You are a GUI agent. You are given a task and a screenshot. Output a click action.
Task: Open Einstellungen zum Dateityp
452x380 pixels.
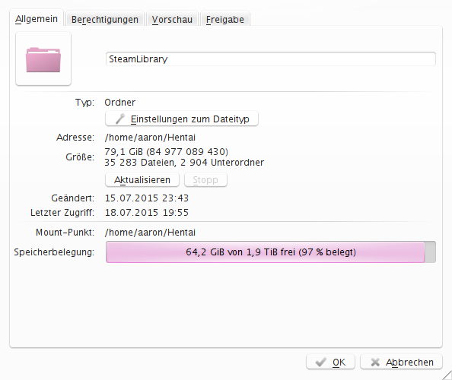click(182, 119)
